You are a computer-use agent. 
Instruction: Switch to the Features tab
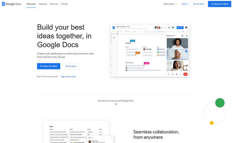[43, 4]
